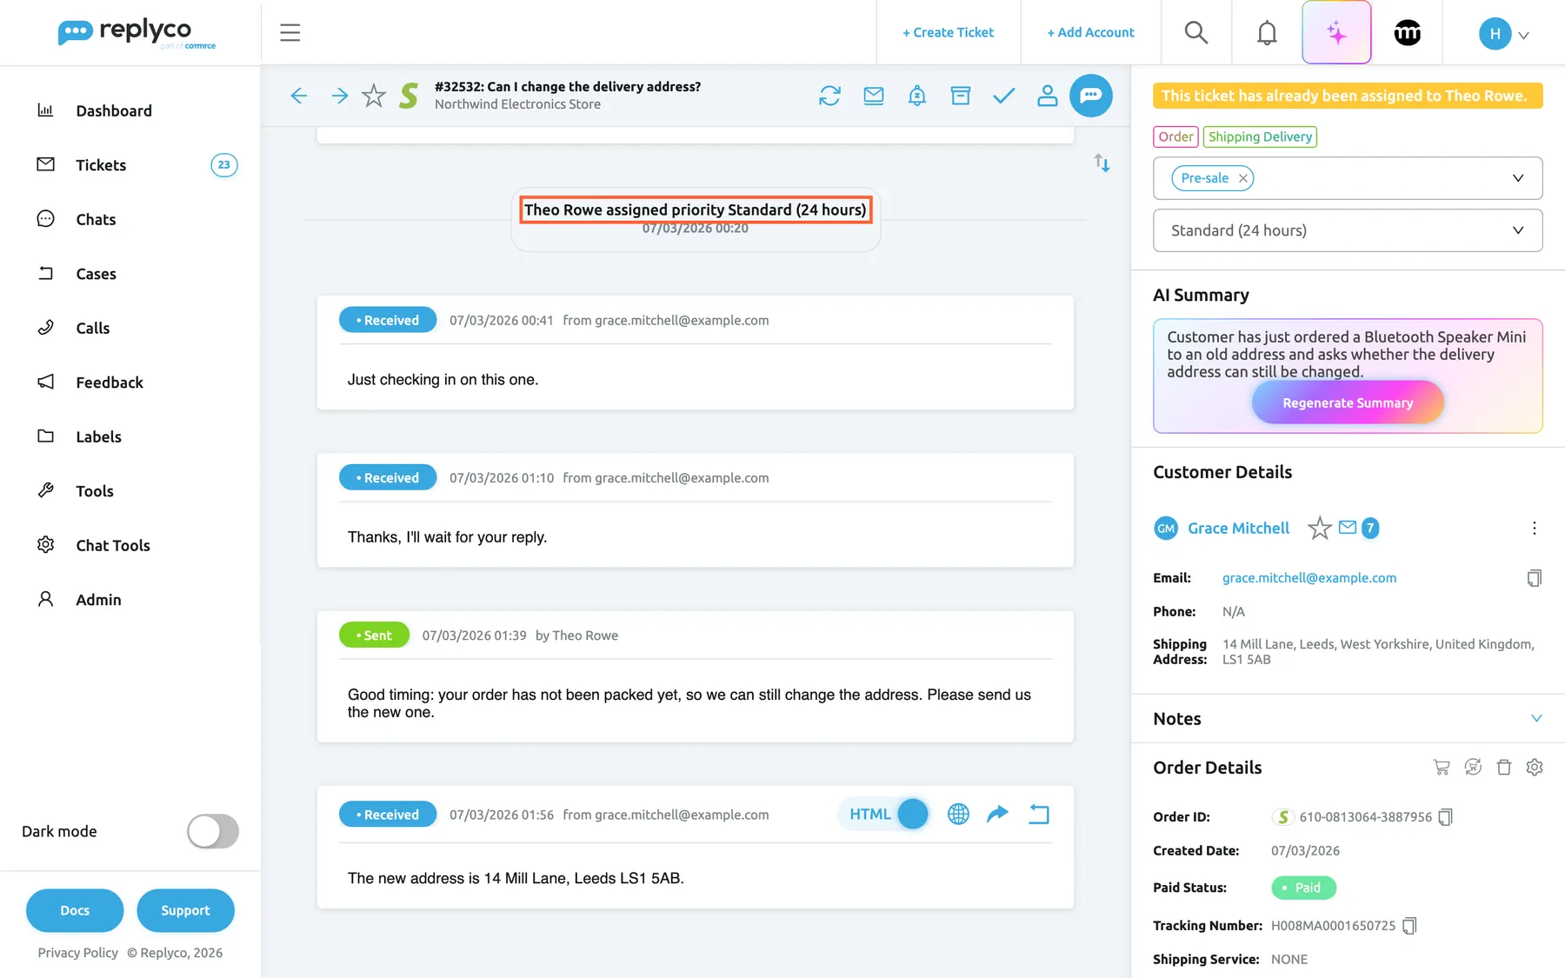
Task: Open Dashboard in sidebar
Action: (114, 110)
